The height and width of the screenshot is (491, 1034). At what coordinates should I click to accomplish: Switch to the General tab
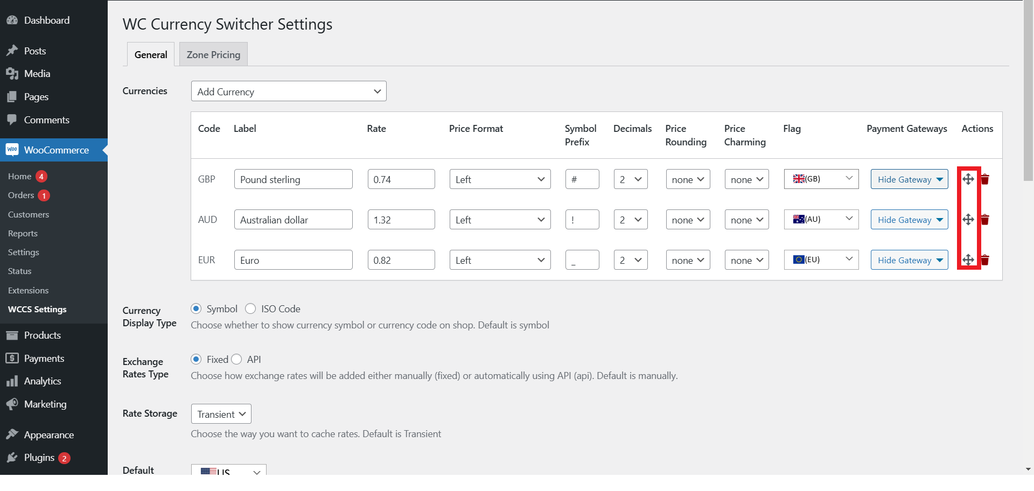point(151,54)
